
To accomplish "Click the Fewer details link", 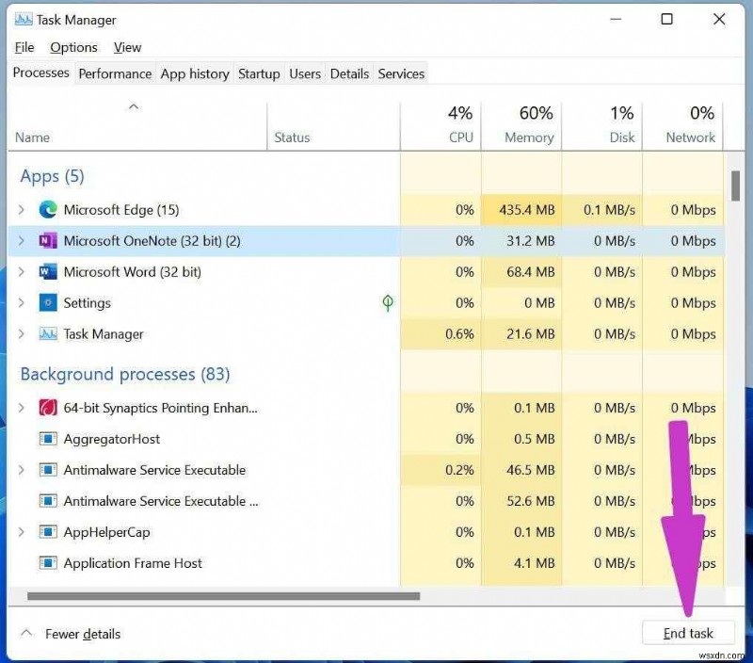I will (x=83, y=634).
